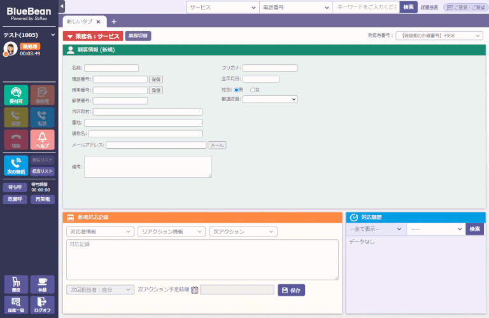The image size is (489, 318).
Task: Open the 都道府県 dropdown
Action: point(269,99)
